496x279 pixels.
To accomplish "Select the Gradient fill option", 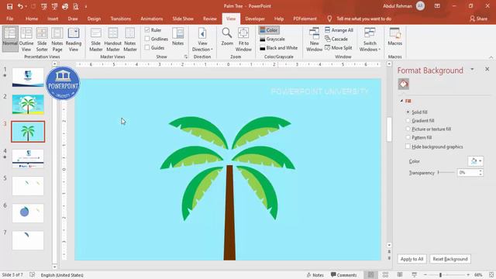I will [408, 121].
